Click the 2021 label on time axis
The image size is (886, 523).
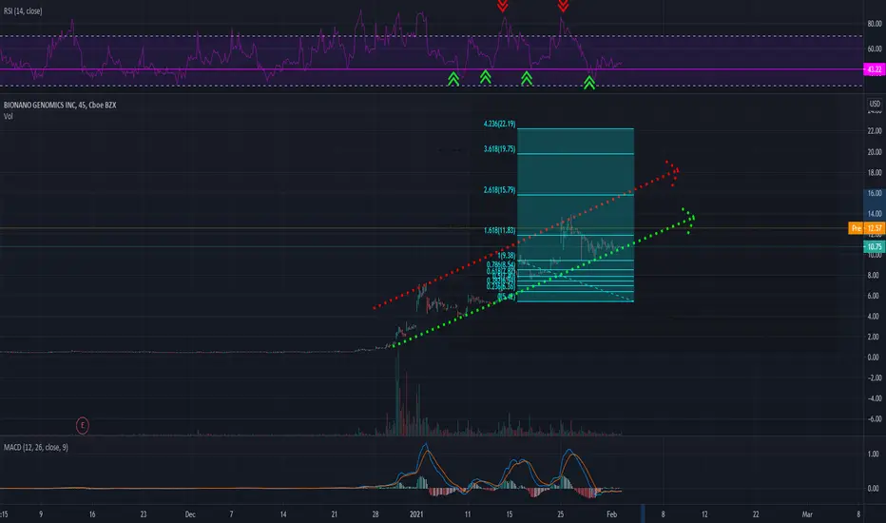416,514
